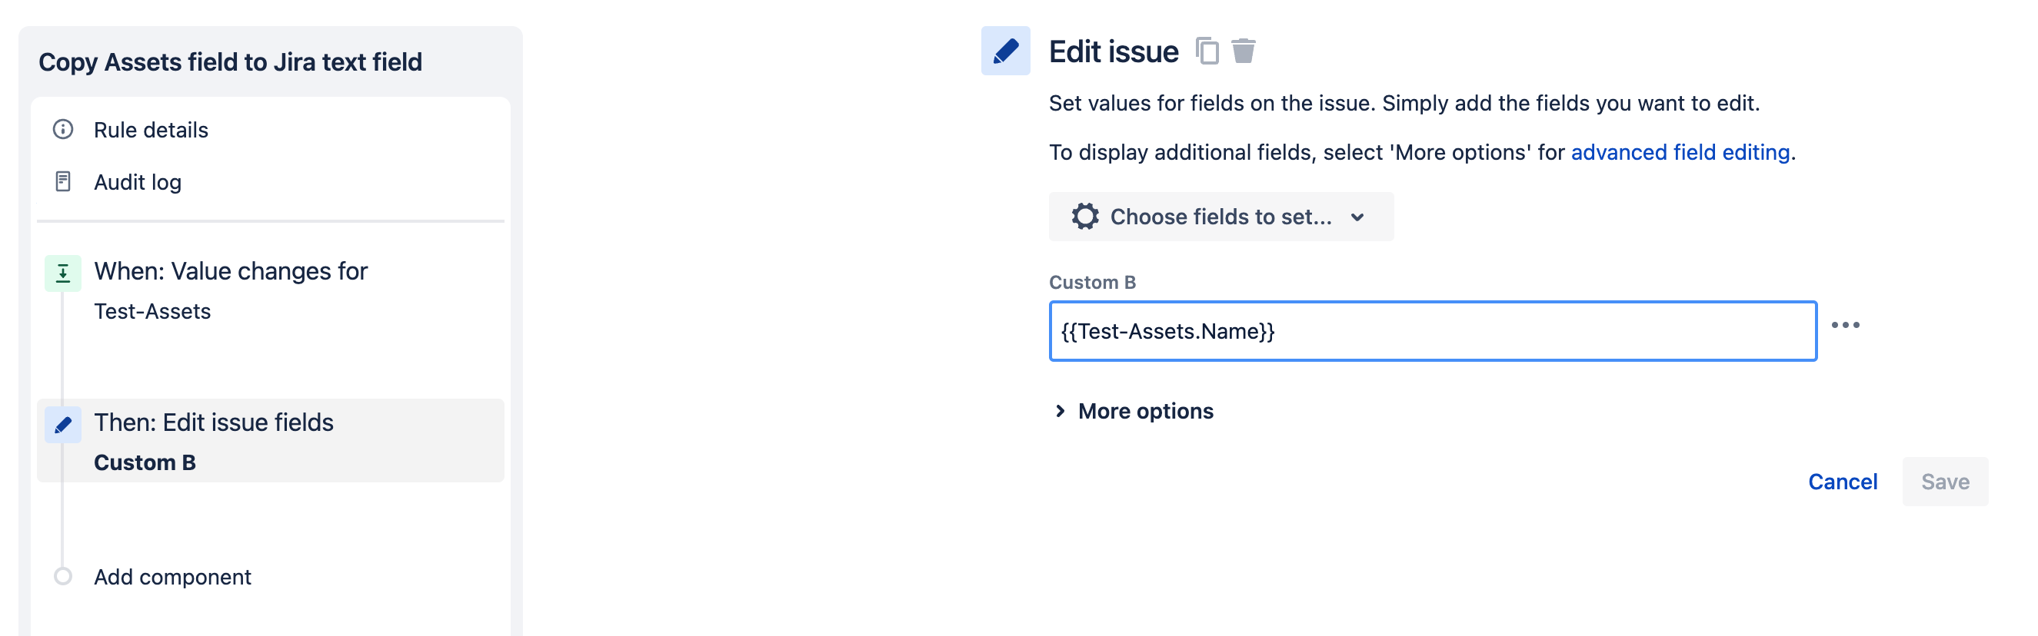Click the green trigger icon for value changes
The image size is (2038, 636).
(x=63, y=273)
